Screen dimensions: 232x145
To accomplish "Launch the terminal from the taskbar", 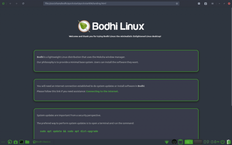I will [21, 142].
